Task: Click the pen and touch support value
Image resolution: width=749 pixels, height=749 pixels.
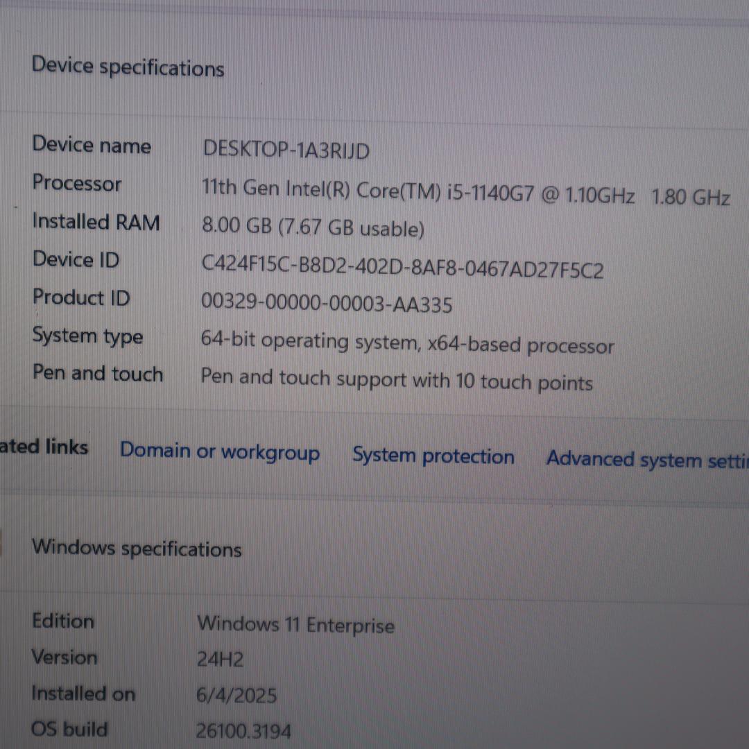Action: 397,380
